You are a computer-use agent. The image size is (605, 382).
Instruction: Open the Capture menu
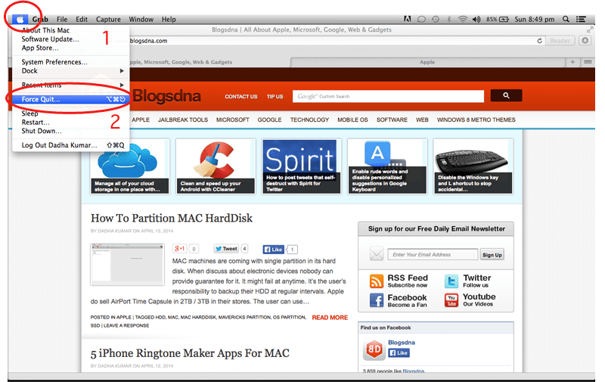(x=108, y=19)
